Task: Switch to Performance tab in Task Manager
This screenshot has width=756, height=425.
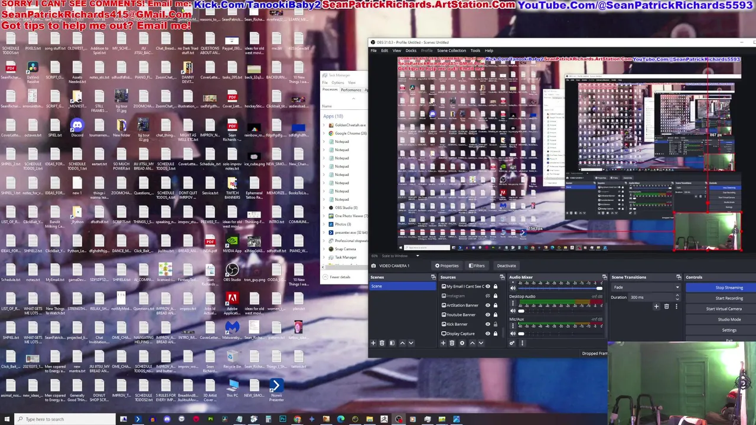Action: click(351, 90)
